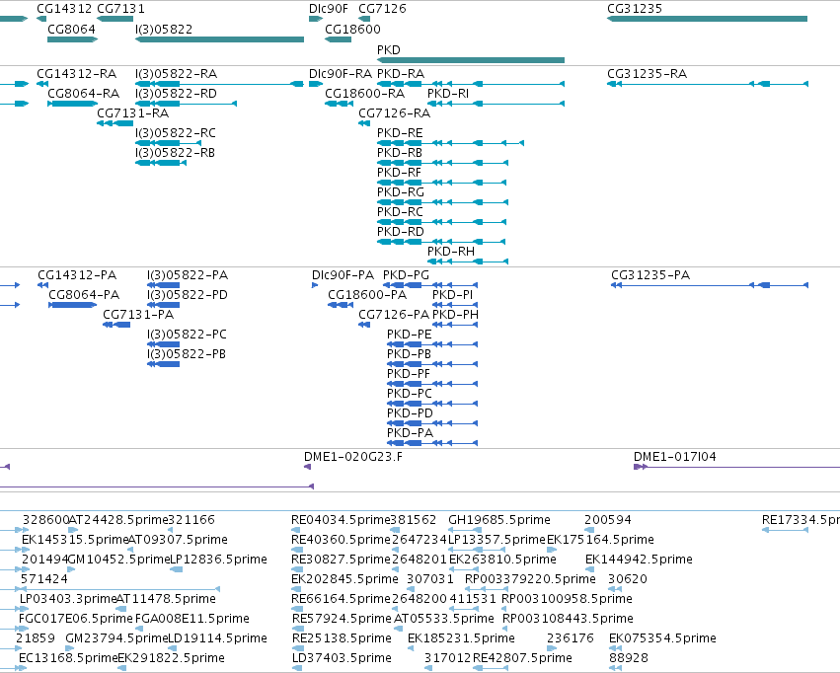Open transcript l(3)05822-RA
Screen dimensions: 840x673
[x=177, y=74]
